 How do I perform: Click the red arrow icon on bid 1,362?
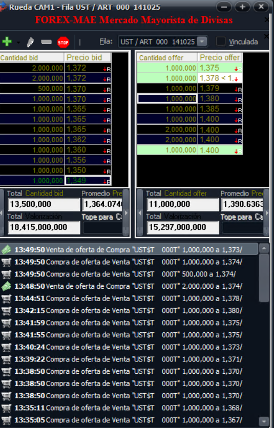tap(105, 141)
